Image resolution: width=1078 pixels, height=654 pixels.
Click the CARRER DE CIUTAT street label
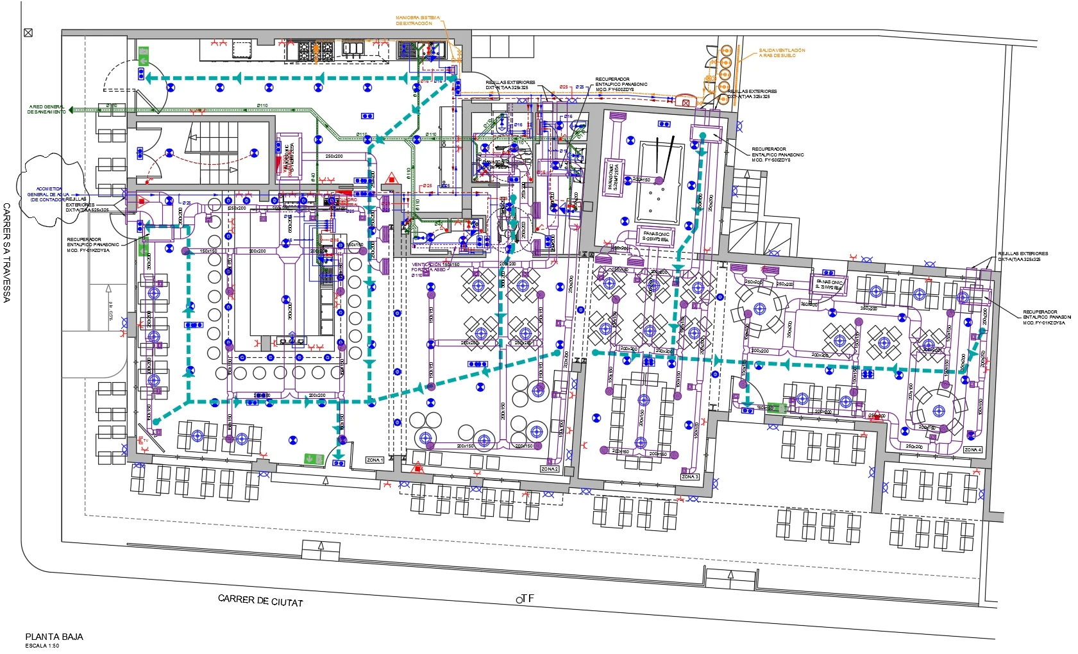[260, 600]
